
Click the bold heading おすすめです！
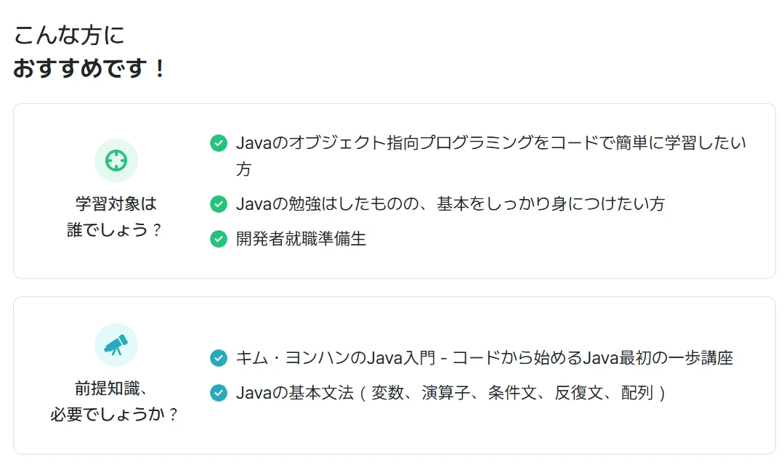(x=89, y=68)
